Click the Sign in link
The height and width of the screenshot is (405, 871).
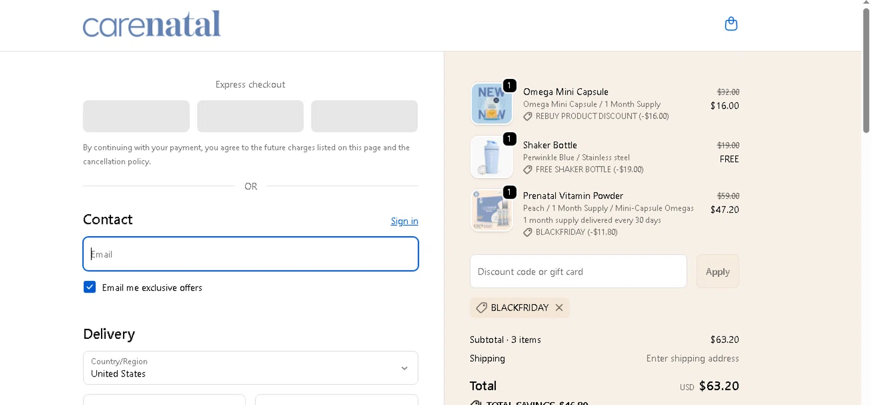click(x=404, y=221)
